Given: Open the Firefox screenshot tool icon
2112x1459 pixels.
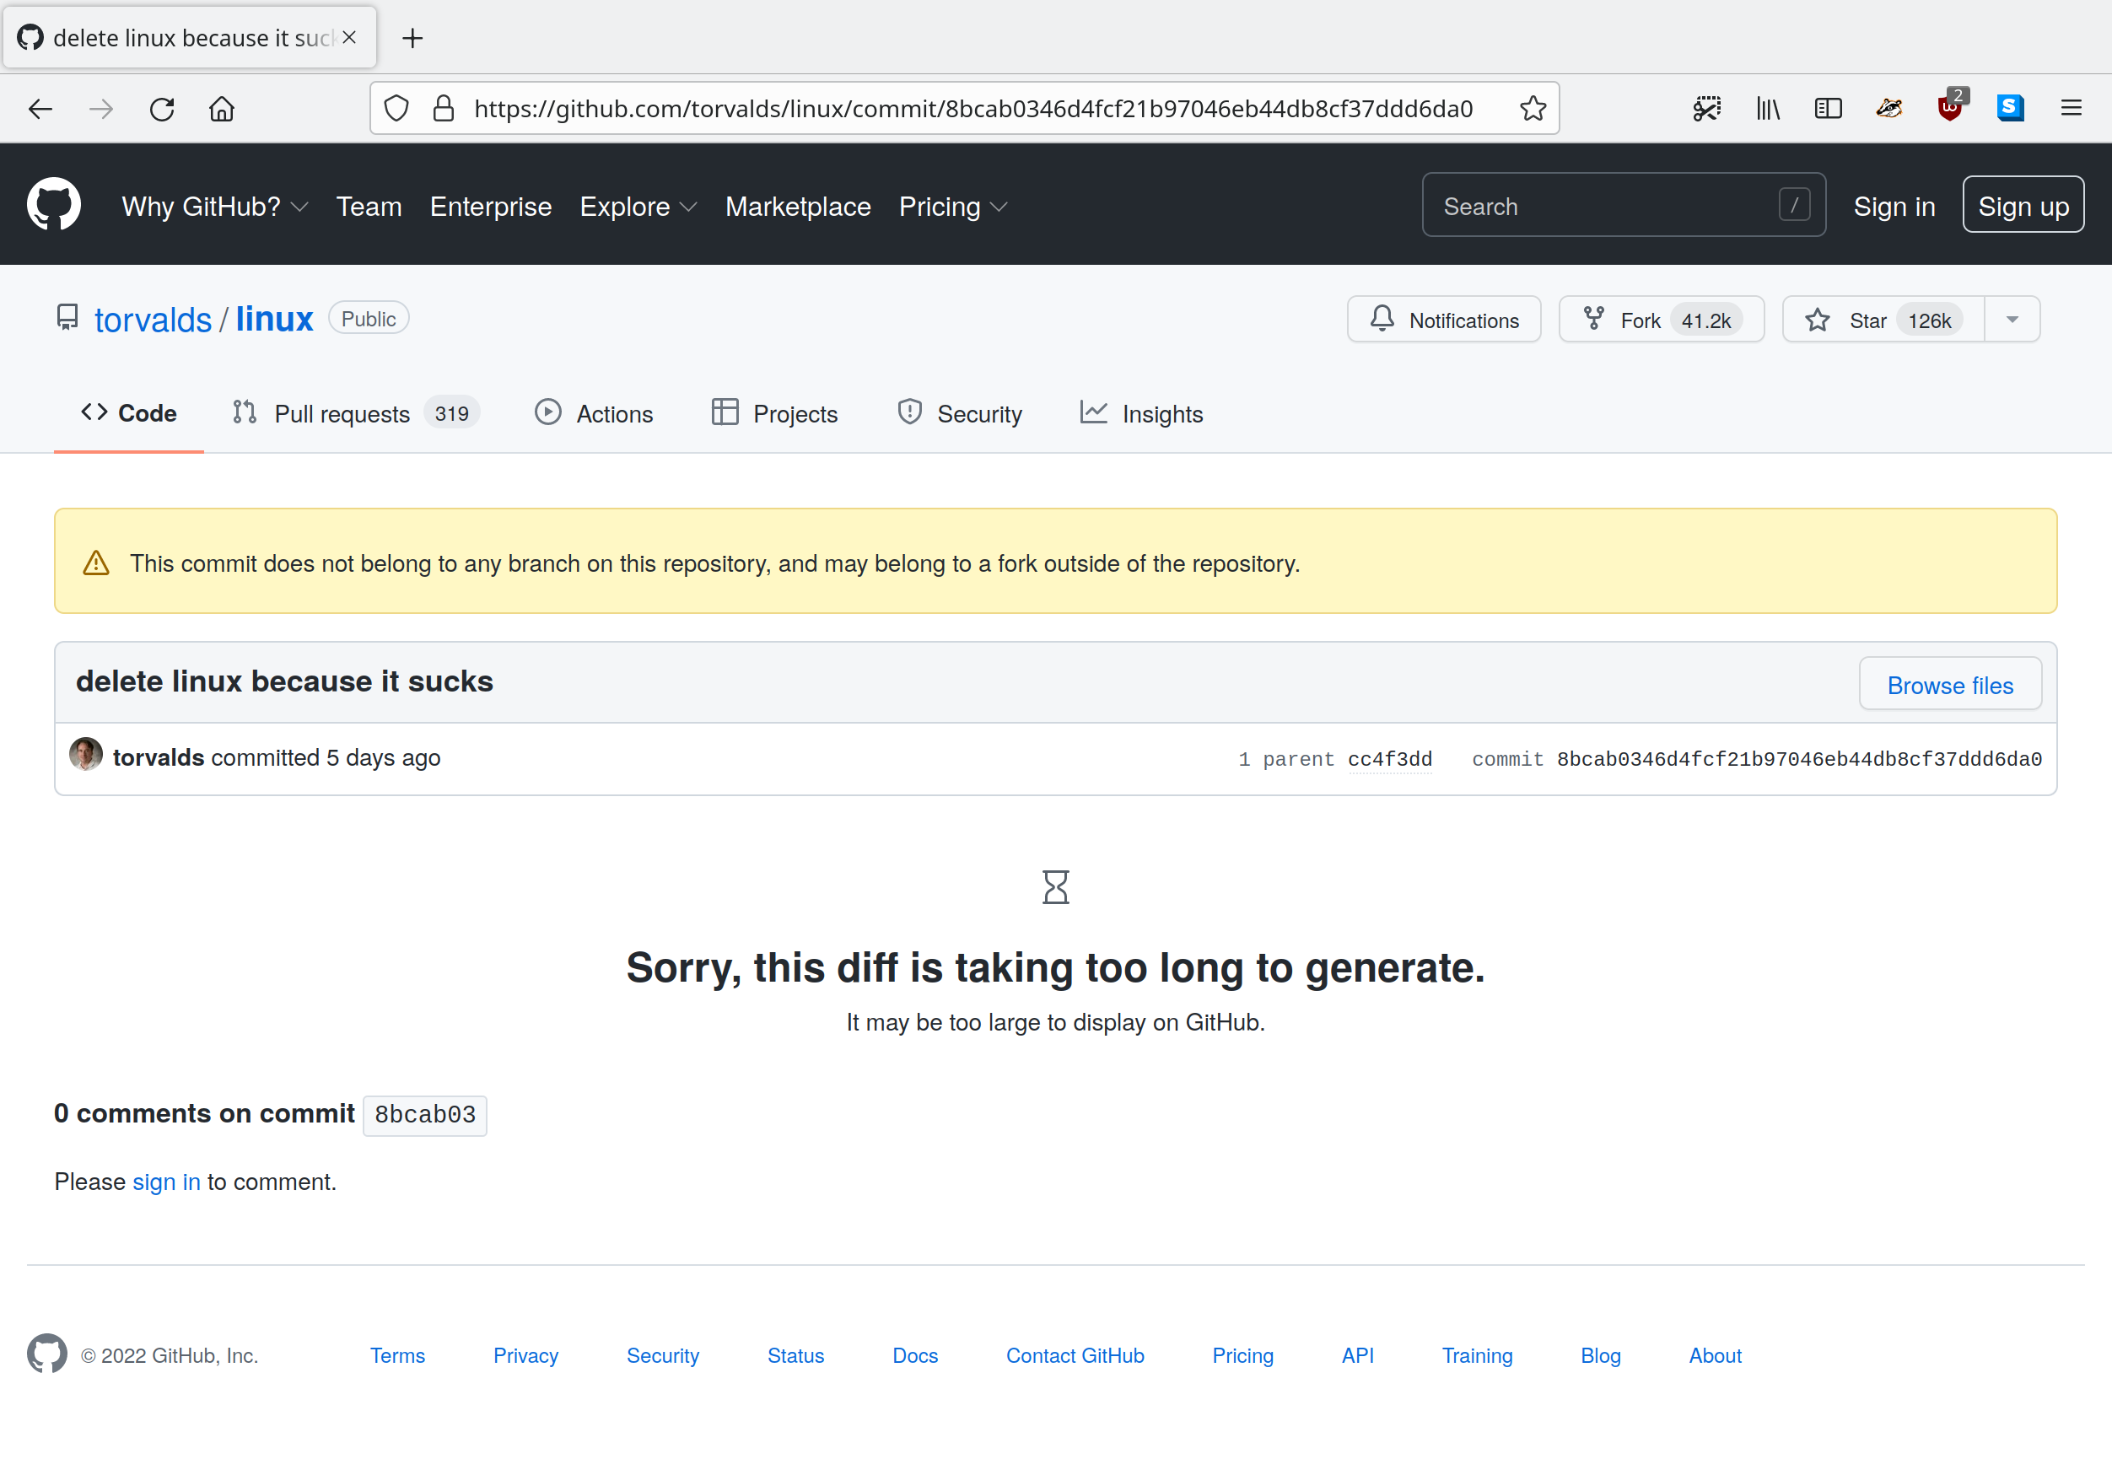Looking at the screenshot, I should pos(1706,109).
